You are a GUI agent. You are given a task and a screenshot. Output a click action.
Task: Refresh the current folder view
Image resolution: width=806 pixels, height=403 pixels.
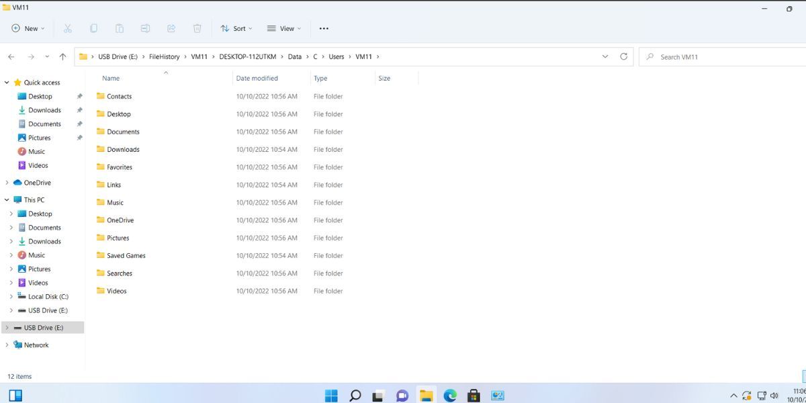624,56
